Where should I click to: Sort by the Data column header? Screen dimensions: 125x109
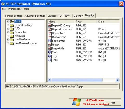108,22
